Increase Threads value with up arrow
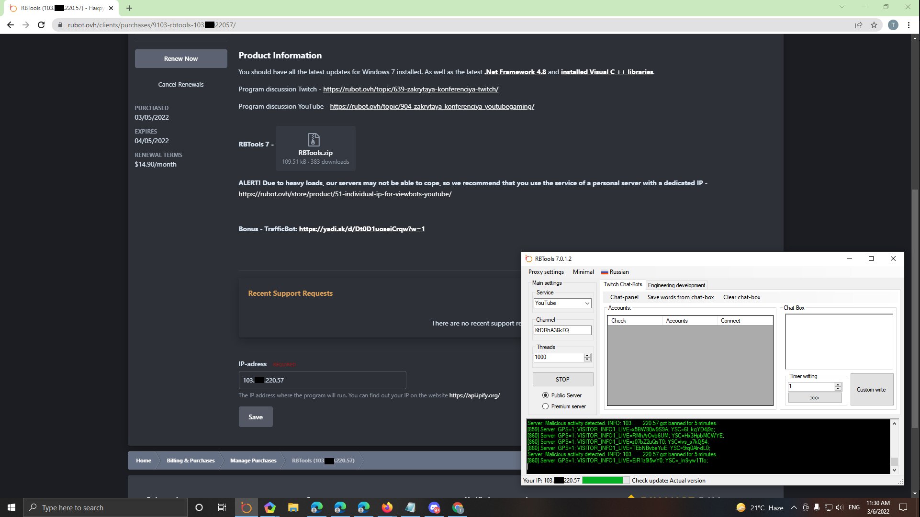The width and height of the screenshot is (920, 517). [x=587, y=355]
